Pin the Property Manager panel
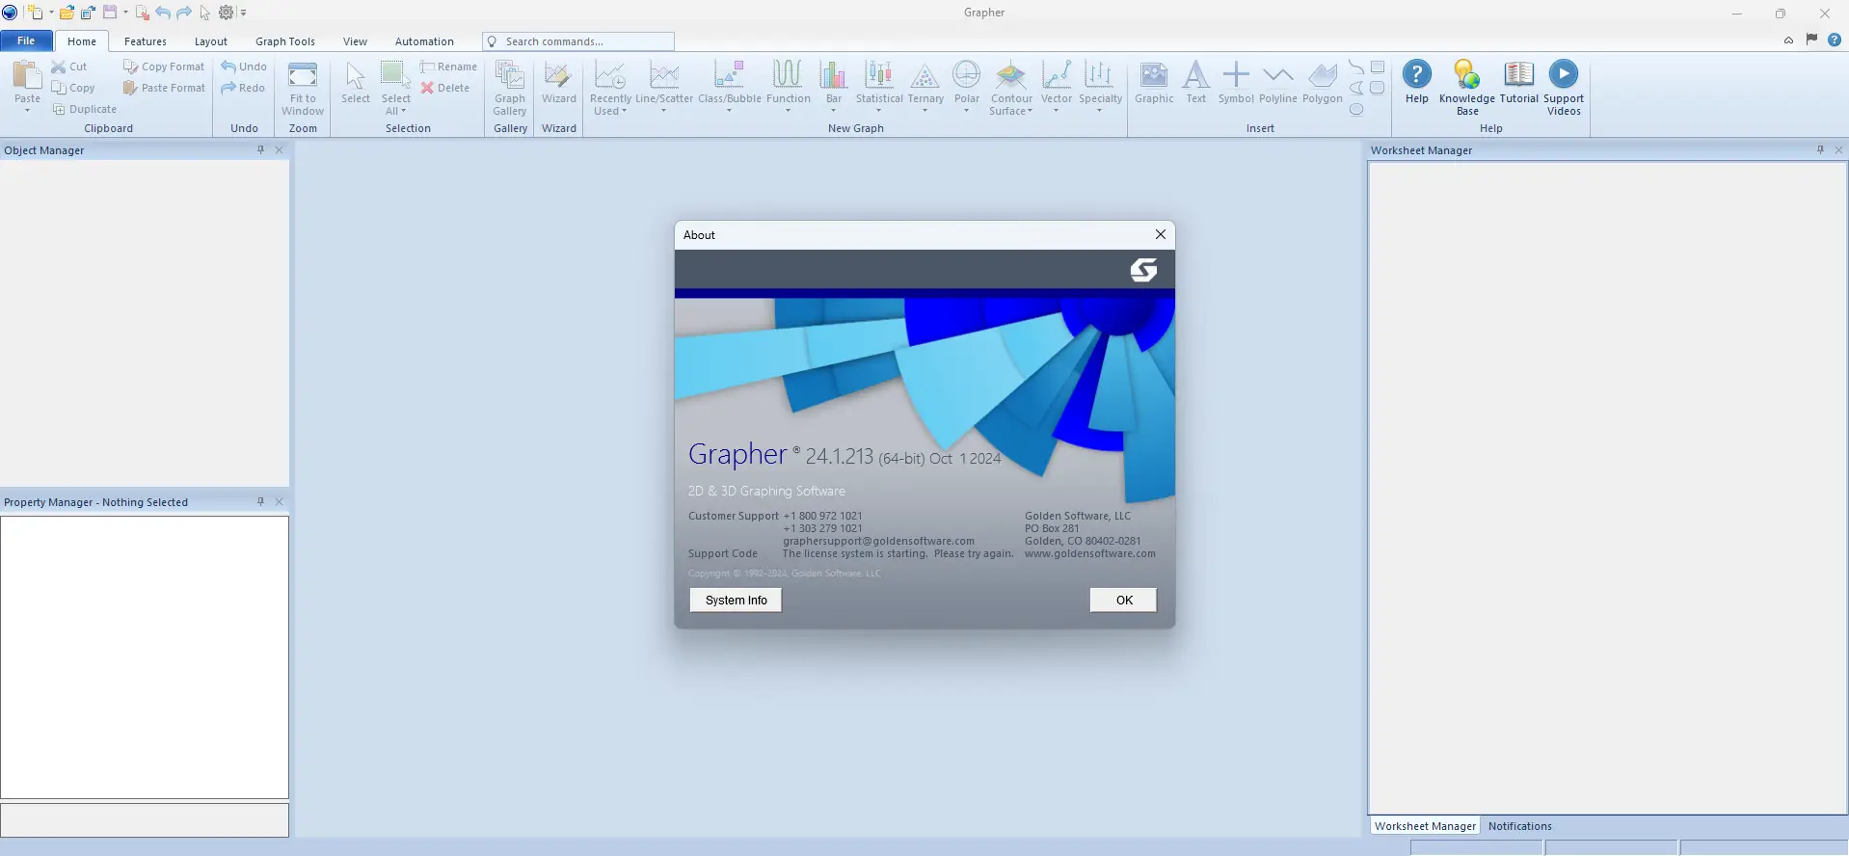1849x856 pixels. click(260, 501)
